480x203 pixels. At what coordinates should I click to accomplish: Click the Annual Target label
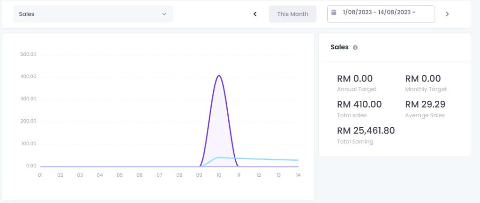coord(356,89)
